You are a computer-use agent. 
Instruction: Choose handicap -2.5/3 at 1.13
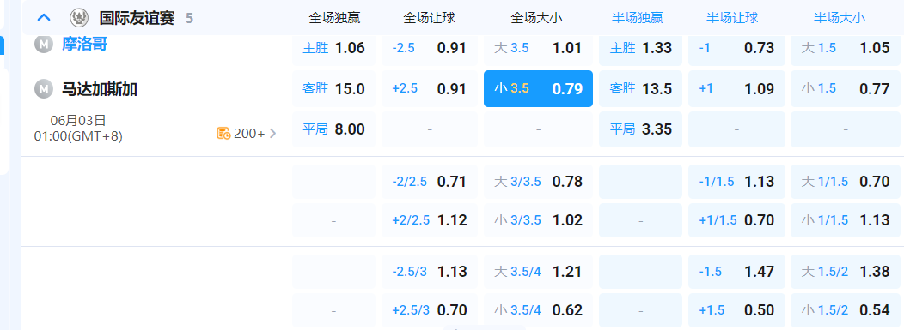pyautogui.click(x=430, y=272)
